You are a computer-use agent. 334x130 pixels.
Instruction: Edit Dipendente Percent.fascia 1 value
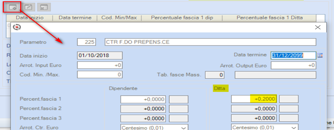click(143, 99)
